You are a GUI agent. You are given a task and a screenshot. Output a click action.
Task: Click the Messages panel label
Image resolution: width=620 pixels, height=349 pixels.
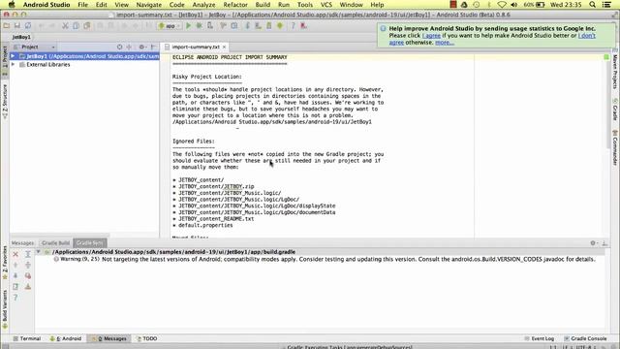point(22,243)
